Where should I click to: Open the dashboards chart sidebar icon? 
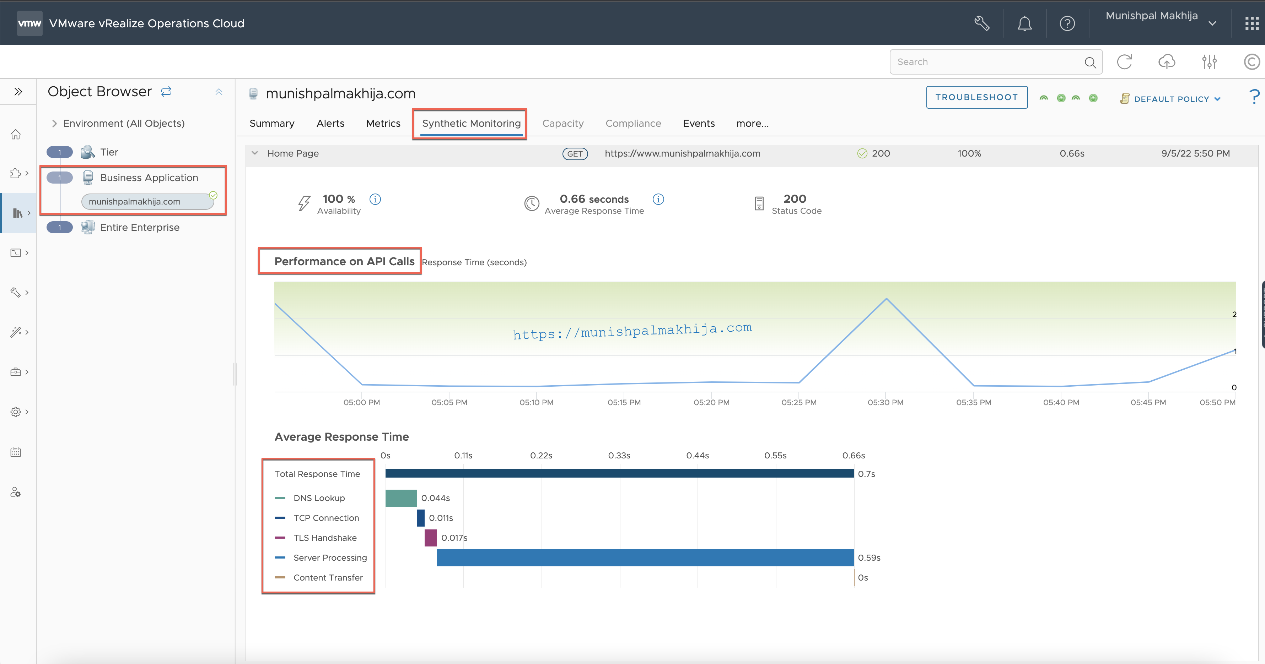pyautogui.click(x=16, y=253)
